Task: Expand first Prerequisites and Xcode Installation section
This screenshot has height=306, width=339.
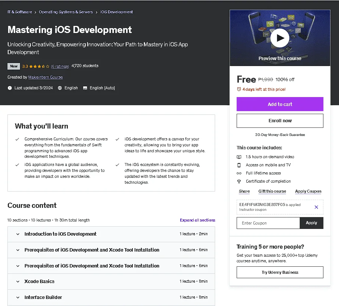Action: 111,250
